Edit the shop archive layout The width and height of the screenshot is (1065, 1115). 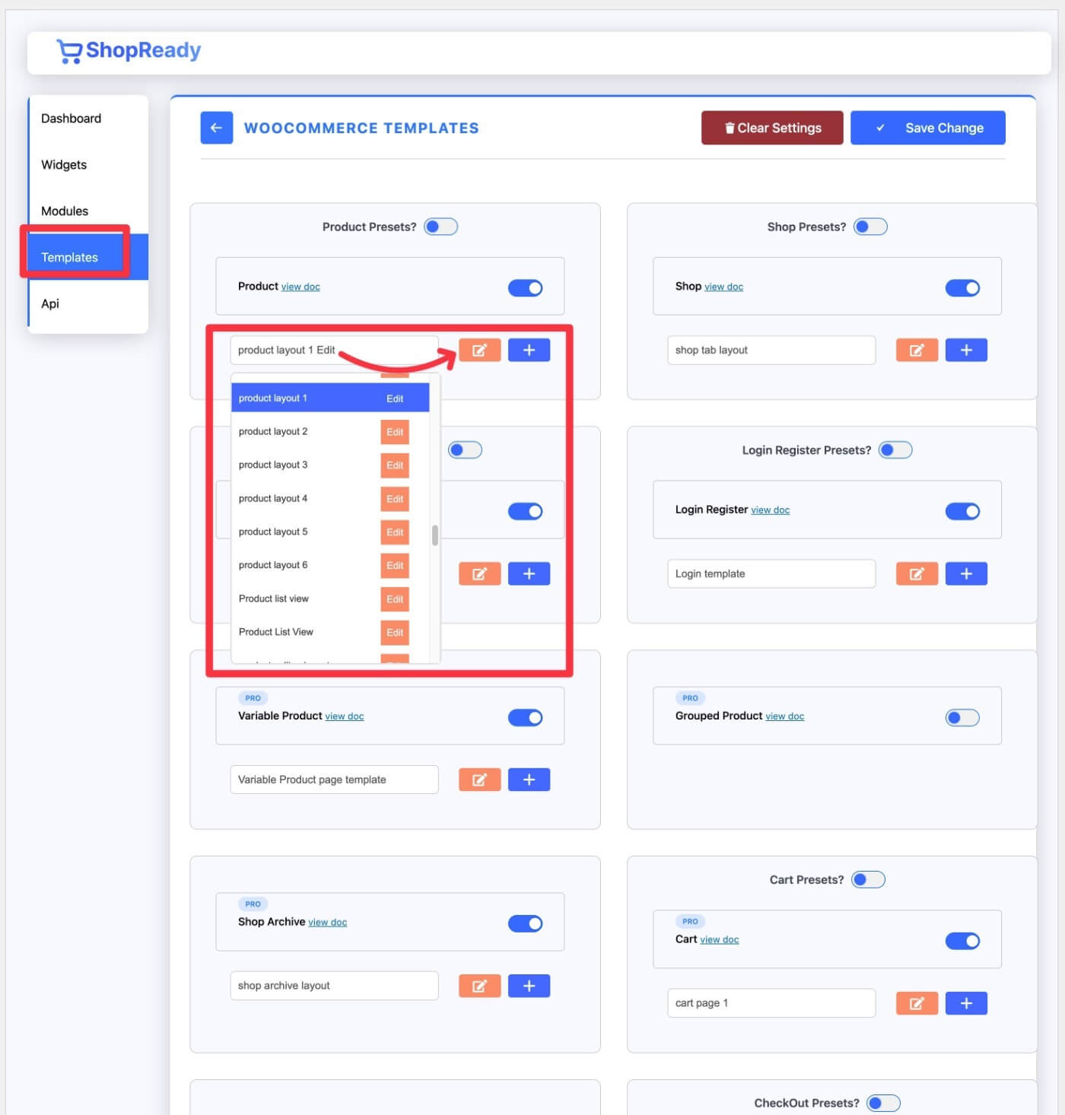479,986
